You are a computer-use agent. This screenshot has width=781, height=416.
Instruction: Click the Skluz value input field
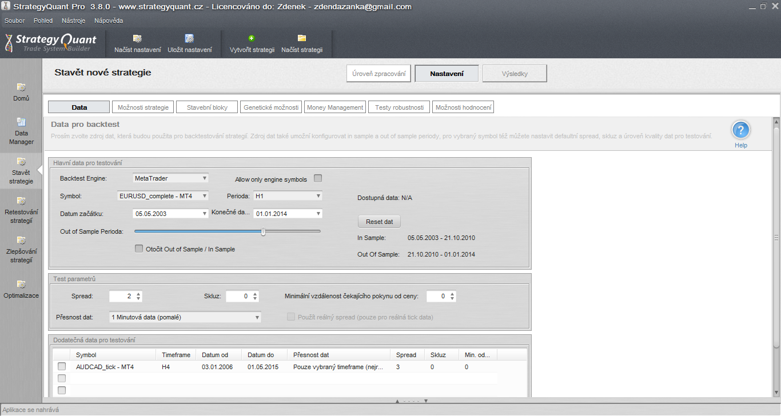pyautogui.click(x=238, y=296)
